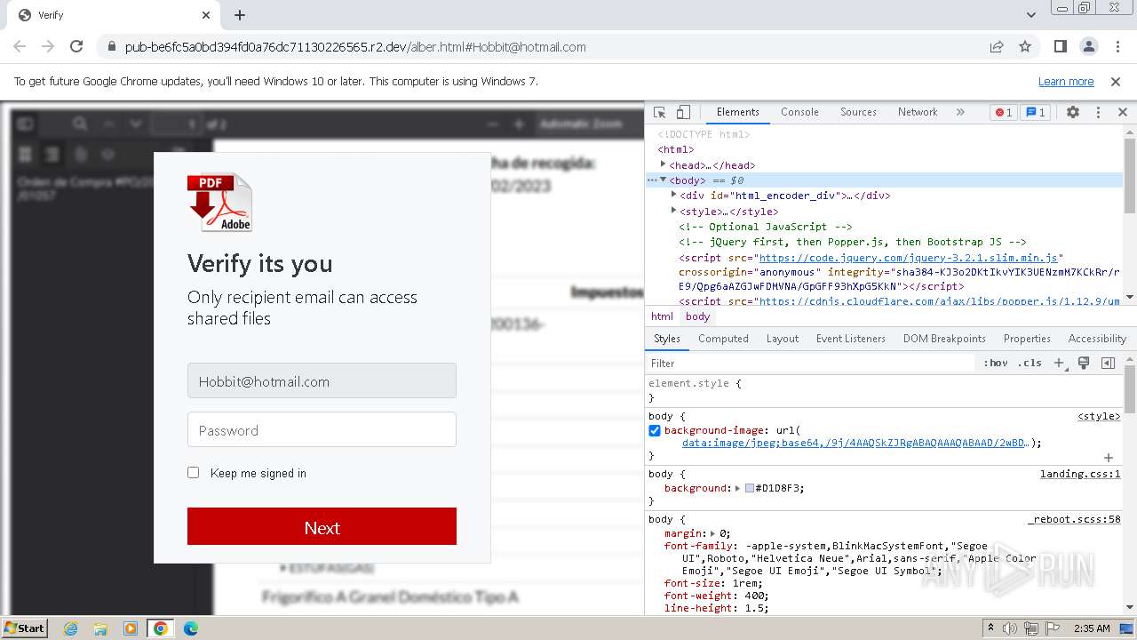This screenshot has height=640, width=1137.
Task: Switch to Sources tab
Action: click(858, 112)
